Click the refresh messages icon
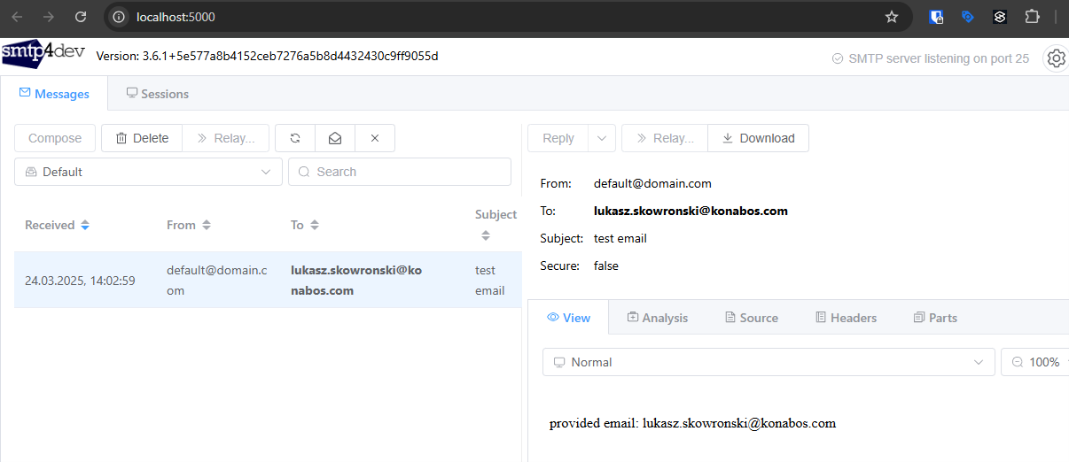The width and height of the screenshot is (1069, 462). pyautogui.click(x=295, y=138)
